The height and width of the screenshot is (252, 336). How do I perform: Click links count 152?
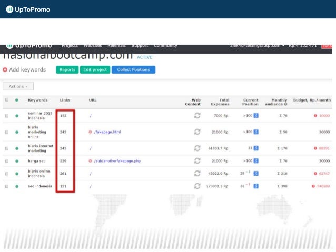[x=63, y=116]
